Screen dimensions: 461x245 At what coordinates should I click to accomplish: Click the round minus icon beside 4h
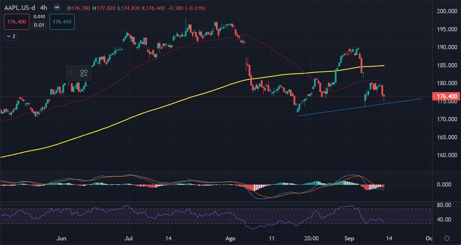[57, 7]
